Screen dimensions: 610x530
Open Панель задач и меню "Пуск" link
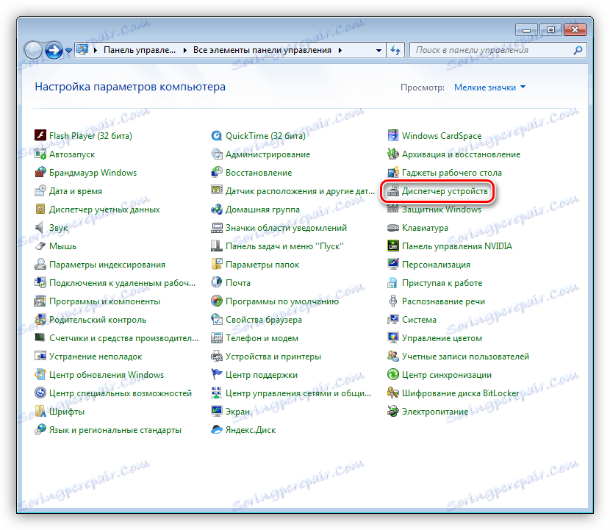pyautogui.click(x=284, y=246)
